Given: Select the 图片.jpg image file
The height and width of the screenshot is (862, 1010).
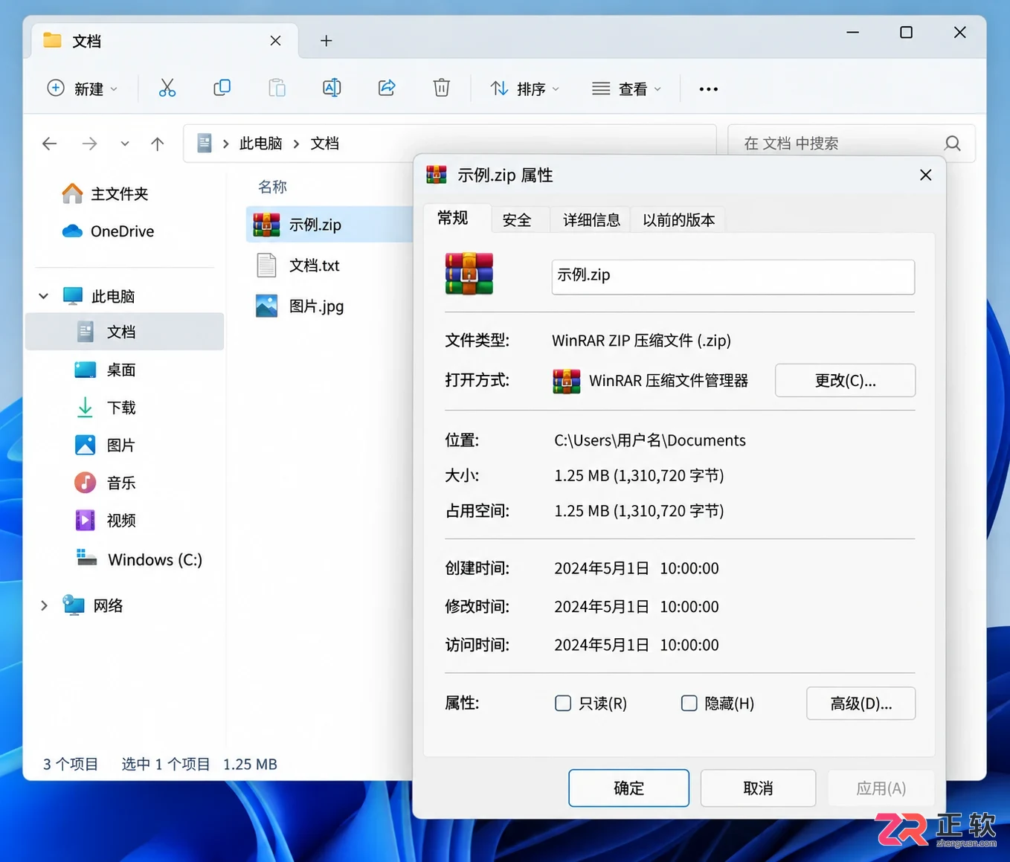Looking at the screenshot, I should (x=300, y=306).
